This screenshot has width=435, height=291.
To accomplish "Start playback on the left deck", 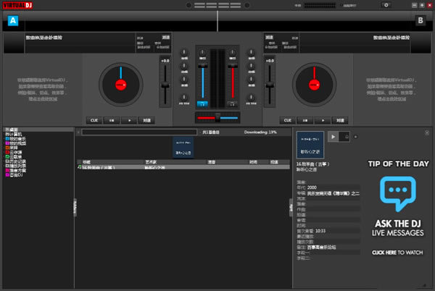I will click(129, 119).
